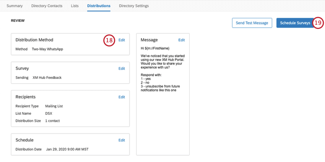Screen dimensions: 325x162
Task: Edit the Survey section
Action: 122,69
